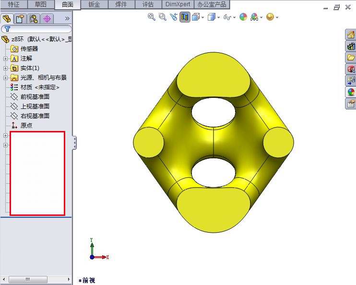Switch to FeatureManager design tree tab
Viewport: 356px width, 285px height.
[x=7, y=19]
